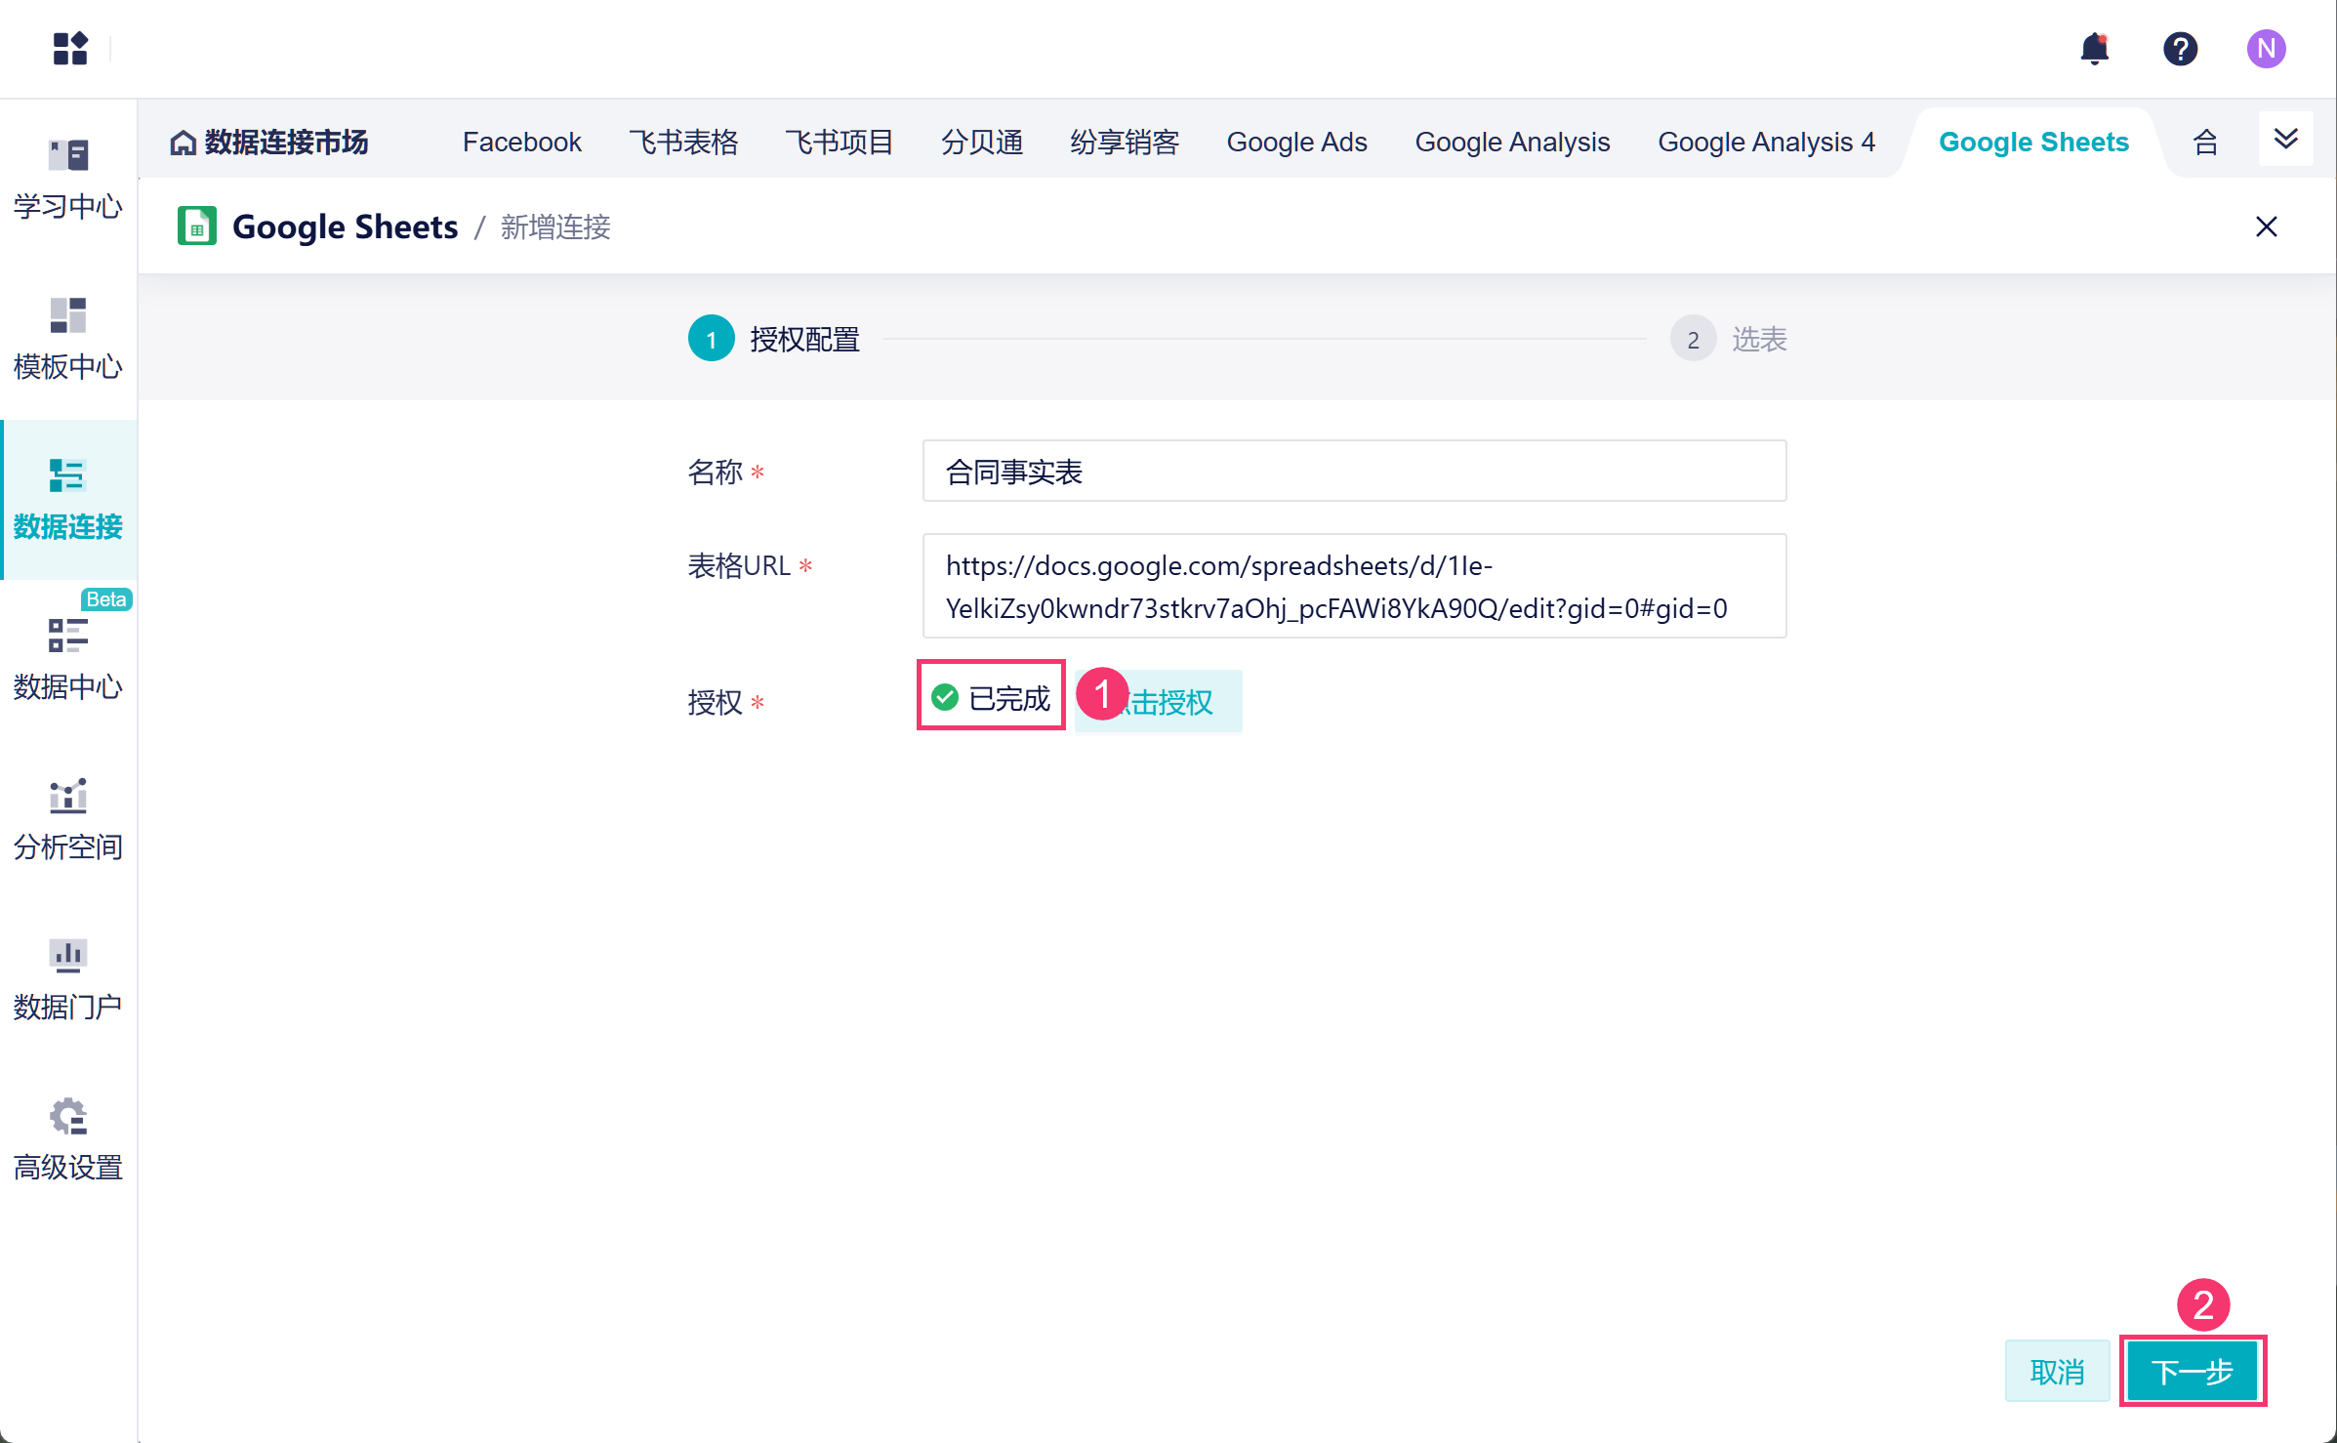Screen dimensions: 2337x1443
Task: Click the 取消 button
Action: click(x=2057, y=1371)
